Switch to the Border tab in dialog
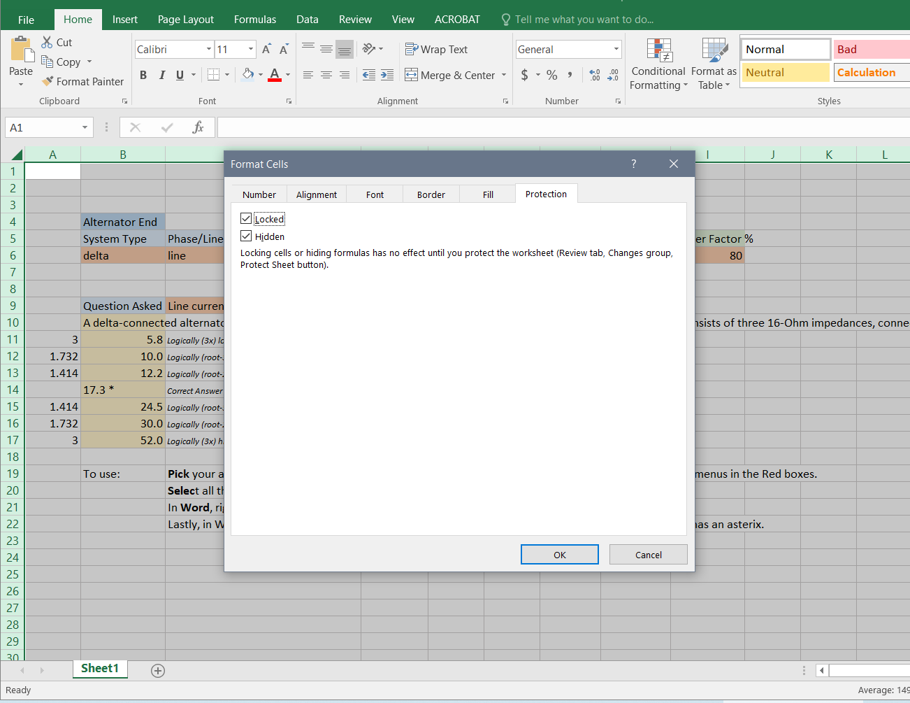The width and height of the screenshot is (910, 703). (431, 194)
